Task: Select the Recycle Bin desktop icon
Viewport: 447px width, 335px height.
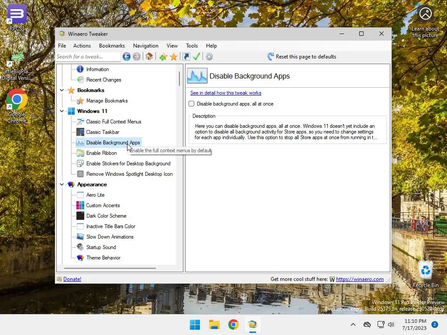Action: click(x=425, y=274)
